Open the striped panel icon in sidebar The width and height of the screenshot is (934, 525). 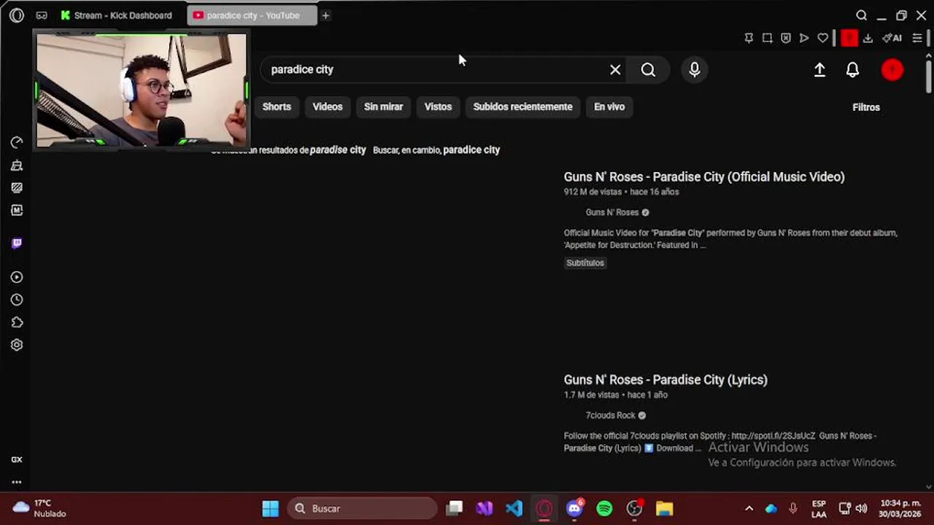pyautogui.click(x=17, y=187)
